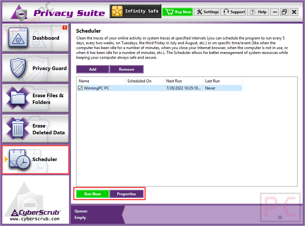Click the 7/28/2022 10:35:18 next run cell
This screenshot has width=305, height=226.
tap(183, 88)
